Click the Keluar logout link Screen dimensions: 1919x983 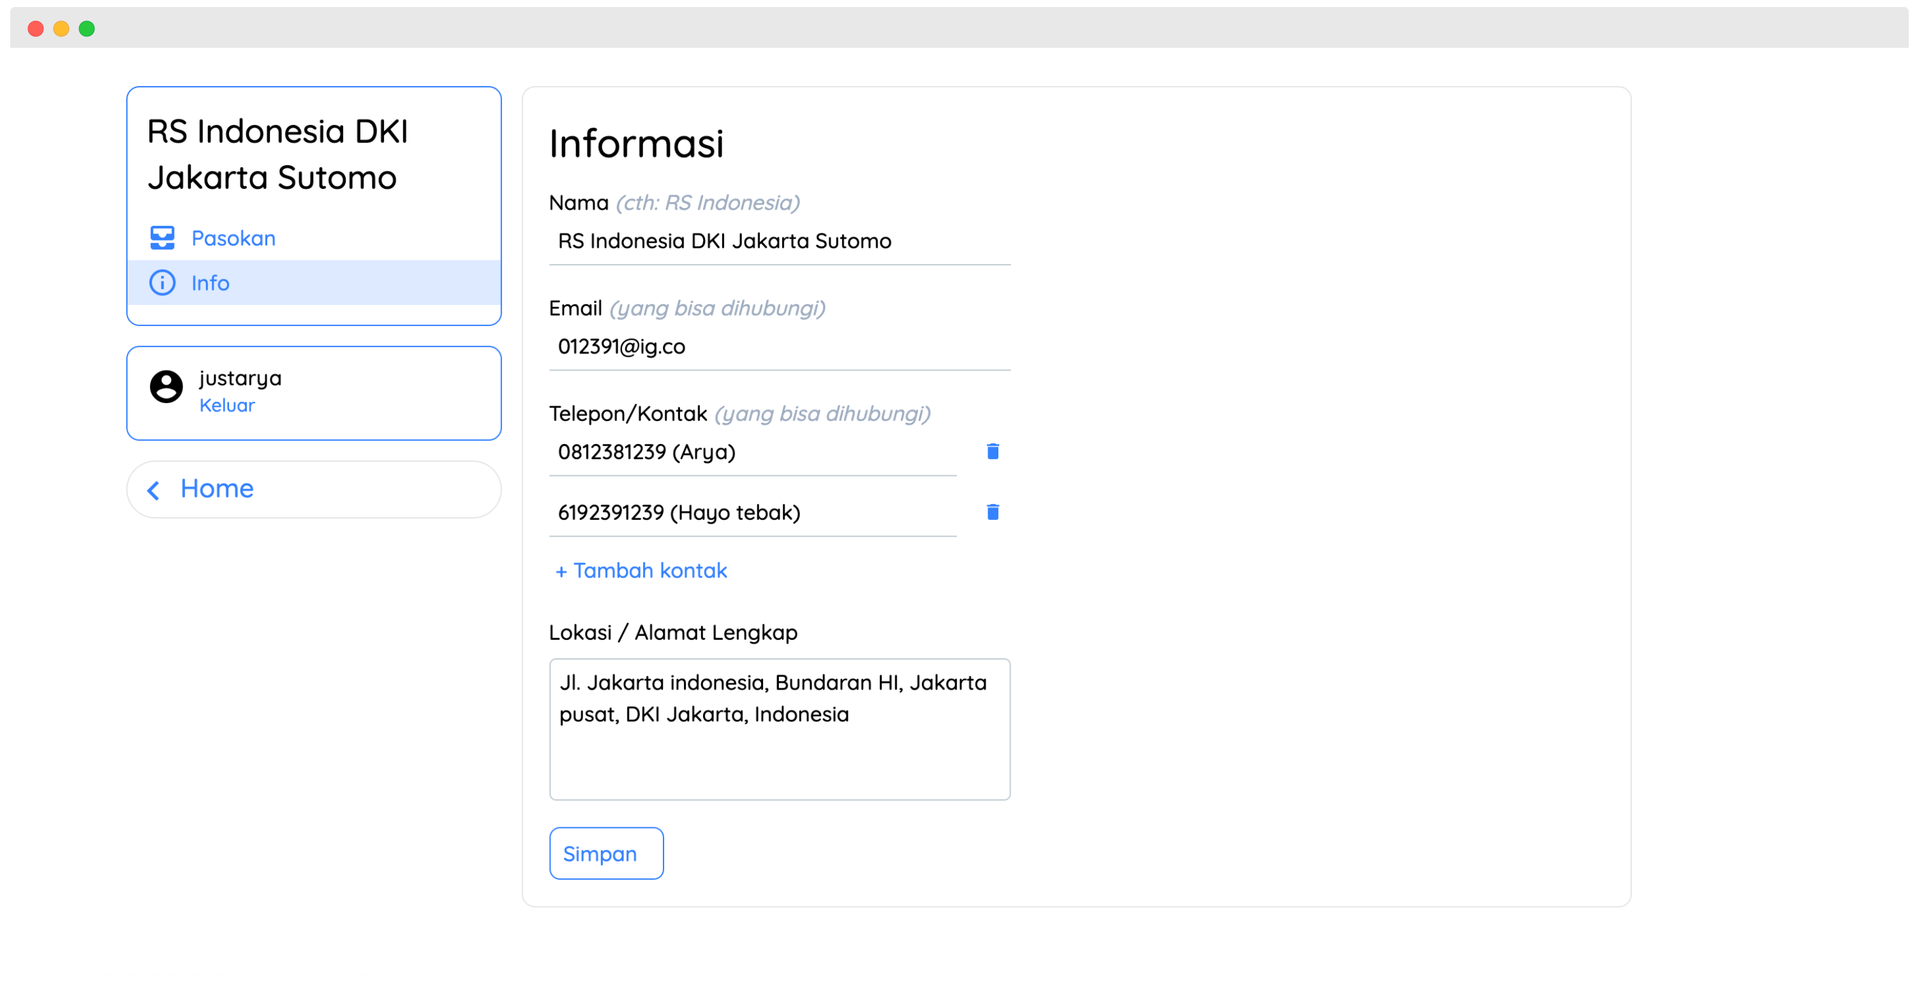point(226,404)
